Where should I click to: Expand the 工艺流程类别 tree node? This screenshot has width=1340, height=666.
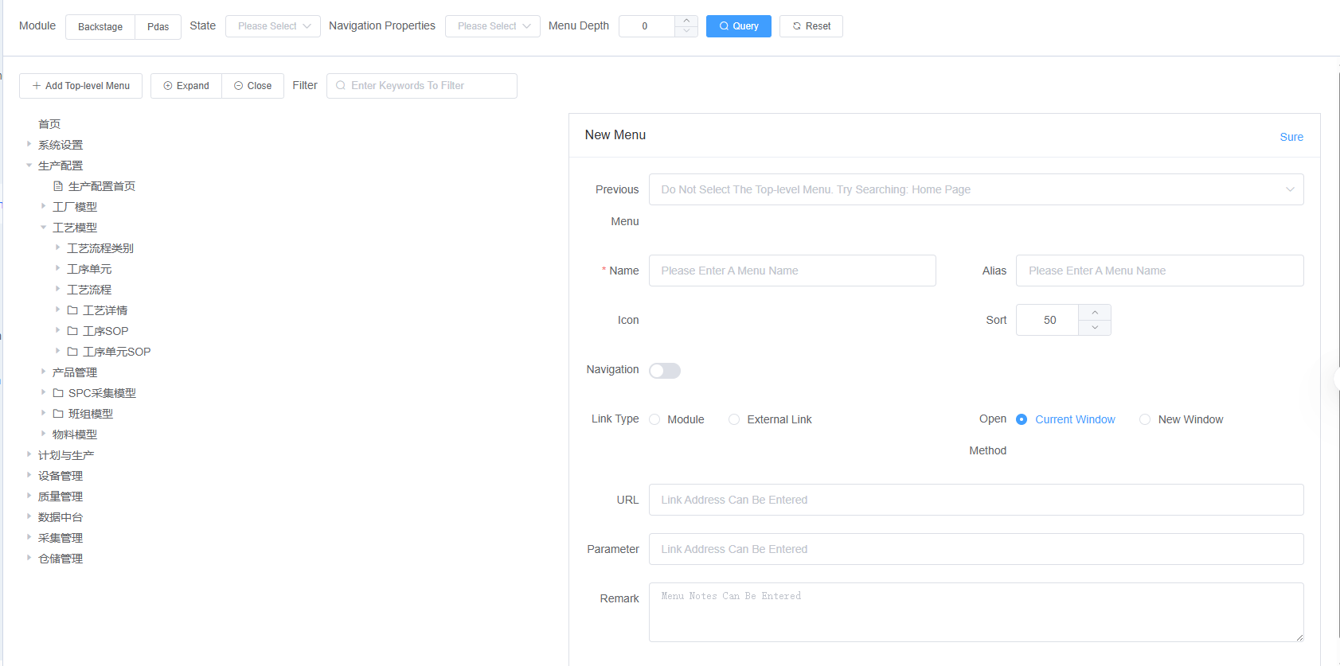58,247
